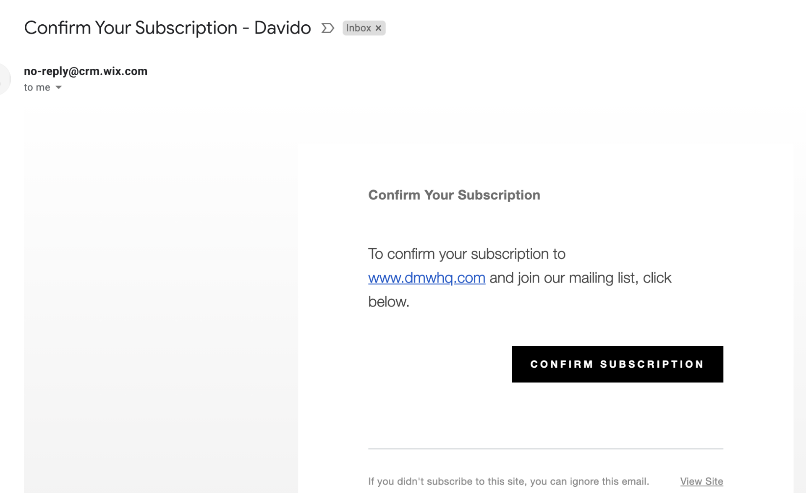
Task: Remove the Inbox label with its X
Action: [378, 28]
